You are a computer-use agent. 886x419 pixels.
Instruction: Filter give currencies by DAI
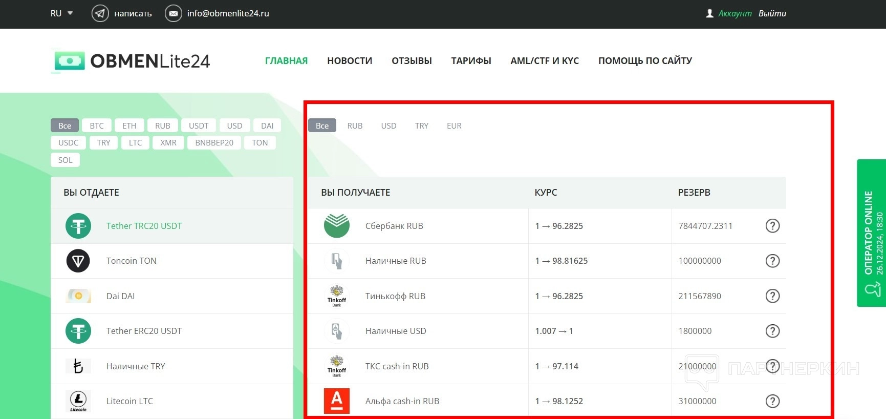(267, 125)
